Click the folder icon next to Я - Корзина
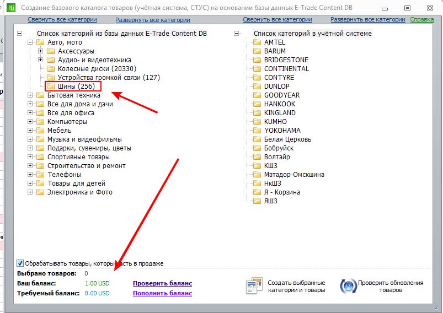 coord(257,192)
